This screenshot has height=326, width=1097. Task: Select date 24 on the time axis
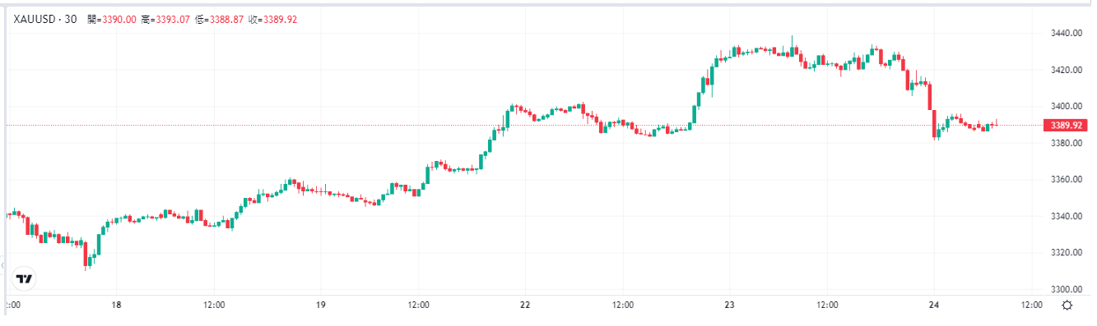click(x=934, y=305)
